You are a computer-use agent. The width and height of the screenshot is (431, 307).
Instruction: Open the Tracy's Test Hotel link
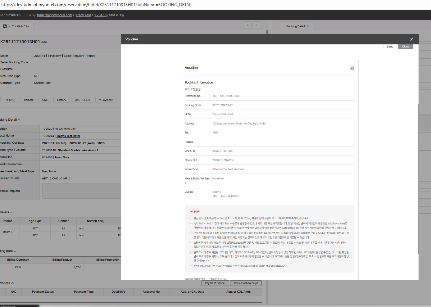tap(68, 136)
